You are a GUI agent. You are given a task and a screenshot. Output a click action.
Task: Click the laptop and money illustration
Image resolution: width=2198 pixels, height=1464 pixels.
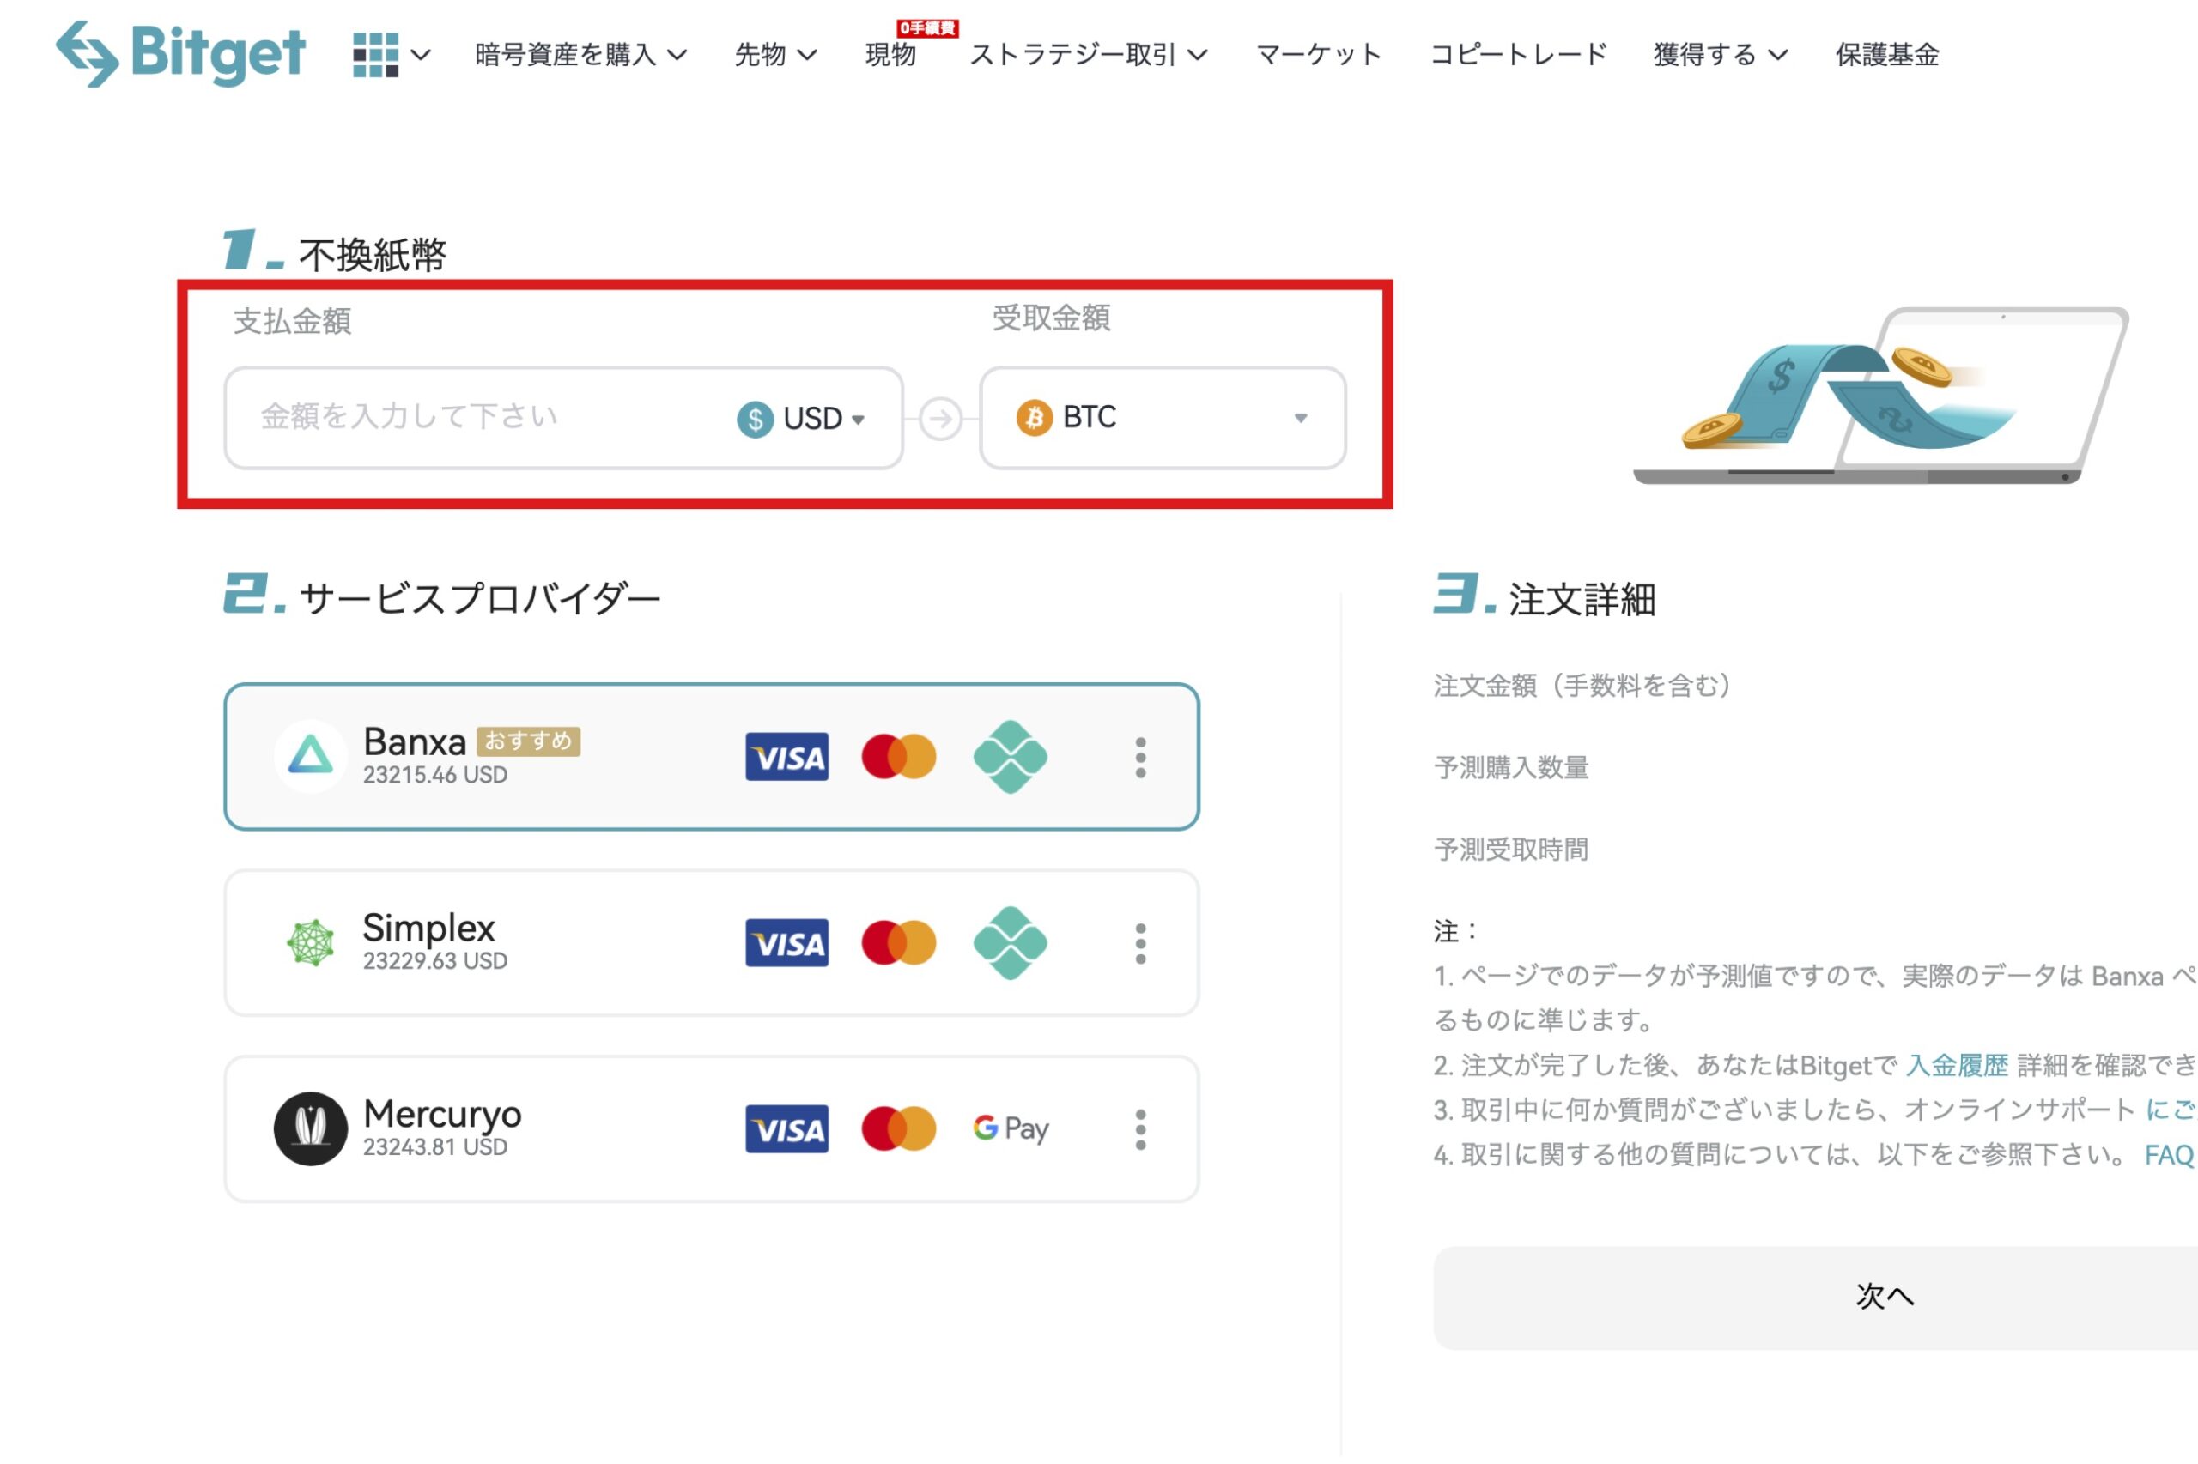click(x=1879, y=395)
